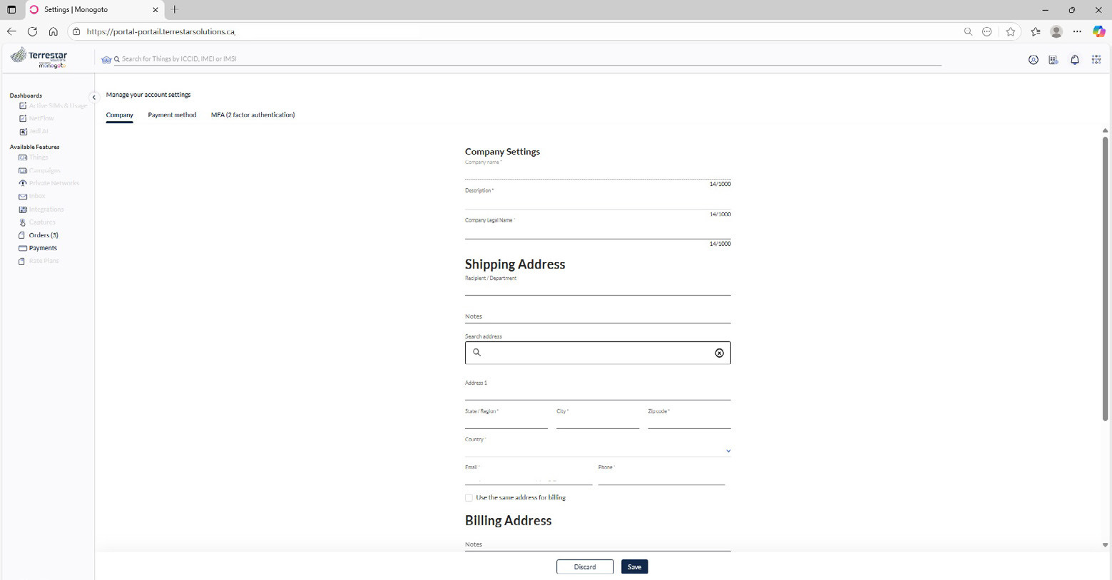
Task: Open the user account profile icon
Action: [1033, 60]
